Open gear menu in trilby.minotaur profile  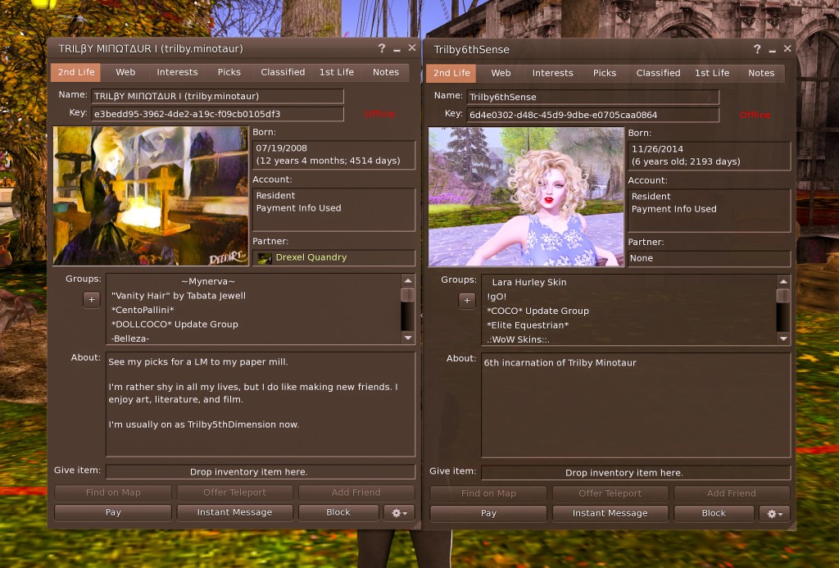[x=399, y=512]
